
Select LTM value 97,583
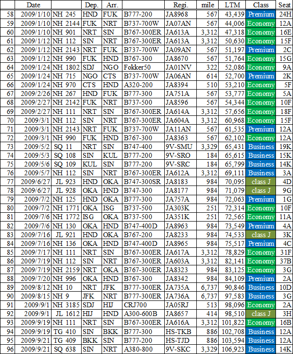click(x=232, y=296)
